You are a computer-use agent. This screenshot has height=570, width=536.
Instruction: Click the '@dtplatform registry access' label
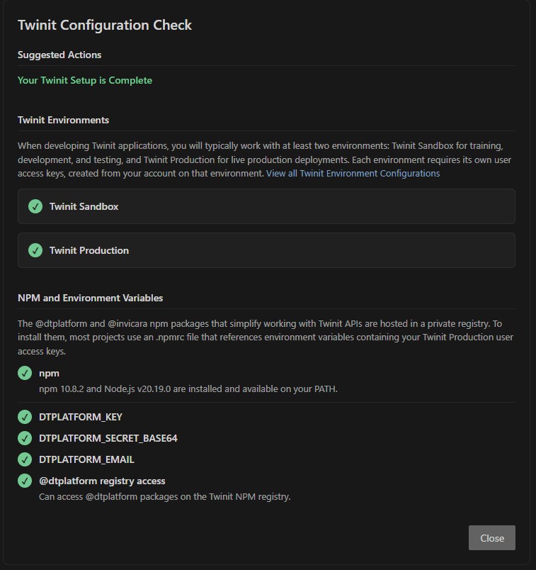tap(102, 481)
